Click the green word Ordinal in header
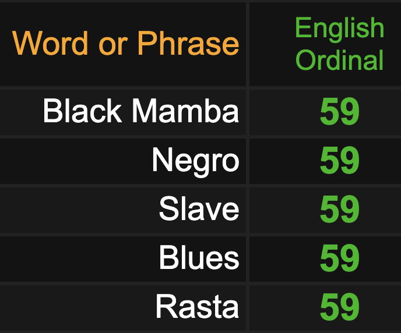The image size is (401, 333). 340,61
